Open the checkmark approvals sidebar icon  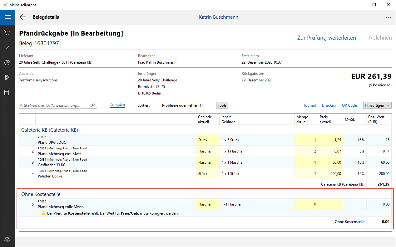click(x=7, y=48)
